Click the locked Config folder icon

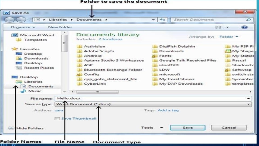79,75
